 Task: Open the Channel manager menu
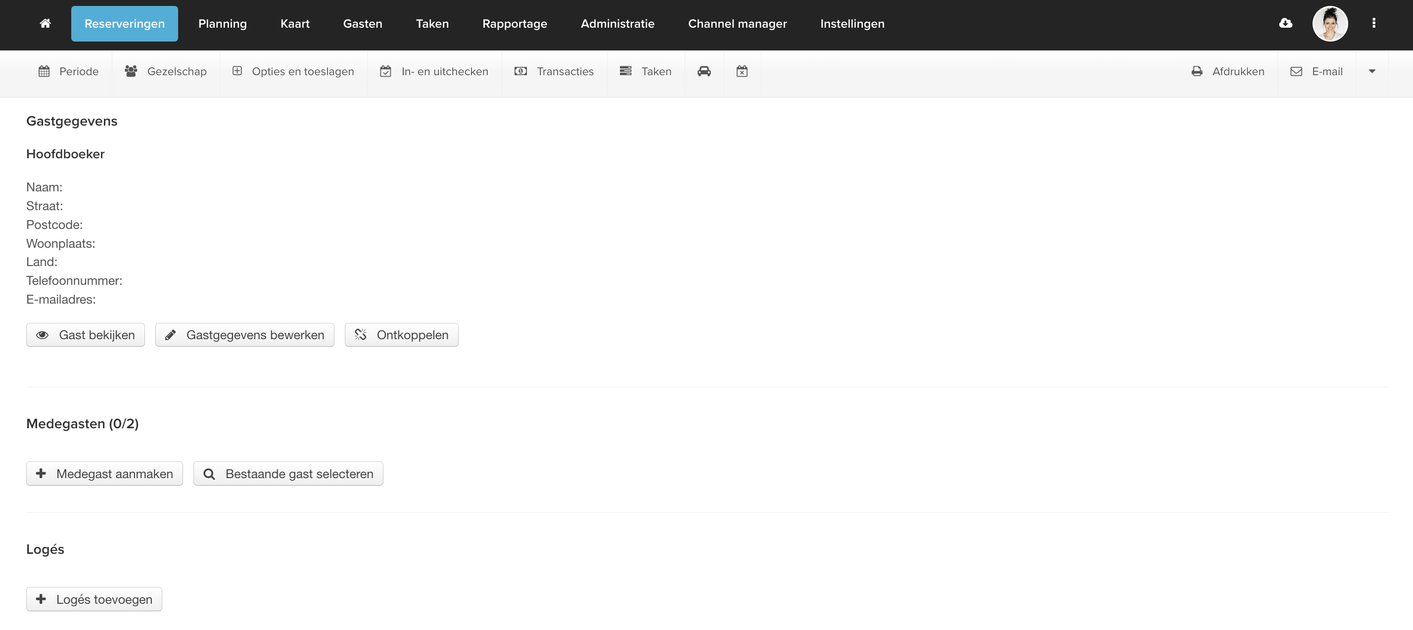(x=737, y=24)
